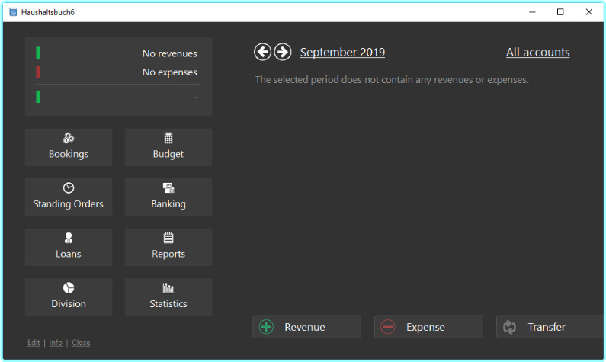Add a new Expense entry
This screenshot has width=606, height=362.
(x=428, y=327)
